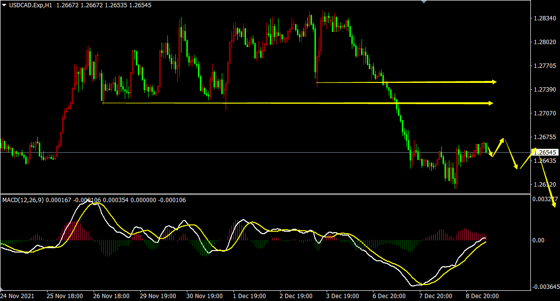Click the 1.27070 price scale label
Image resolution: width=560 pixels, height=301 pixels.
pos(544,113)
